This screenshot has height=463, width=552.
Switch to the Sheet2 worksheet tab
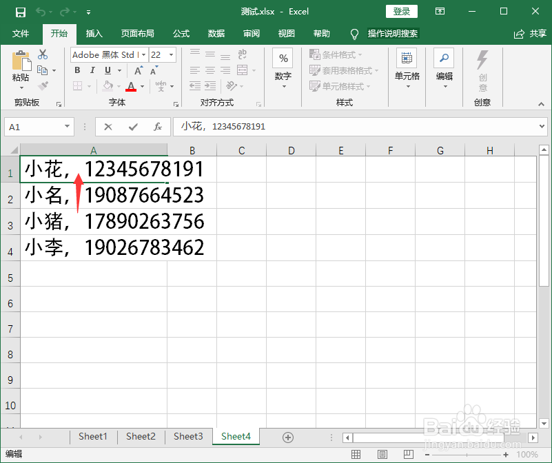click(141, 437)
